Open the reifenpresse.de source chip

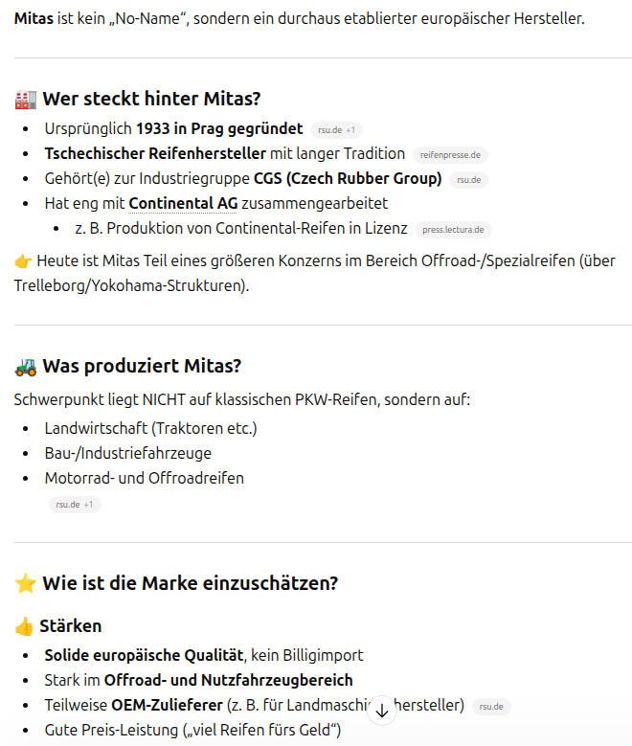click(x=450, y=154)
